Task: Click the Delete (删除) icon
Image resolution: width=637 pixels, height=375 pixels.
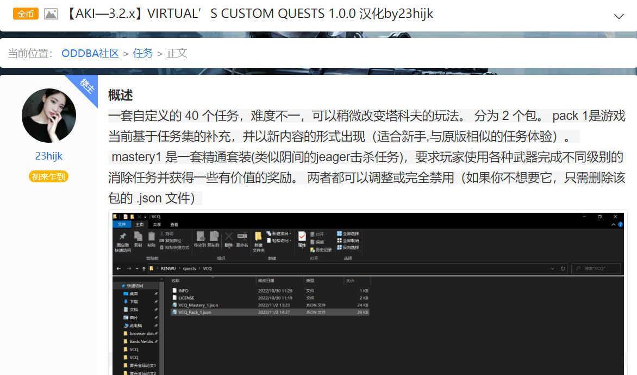Action: [229, 239]
